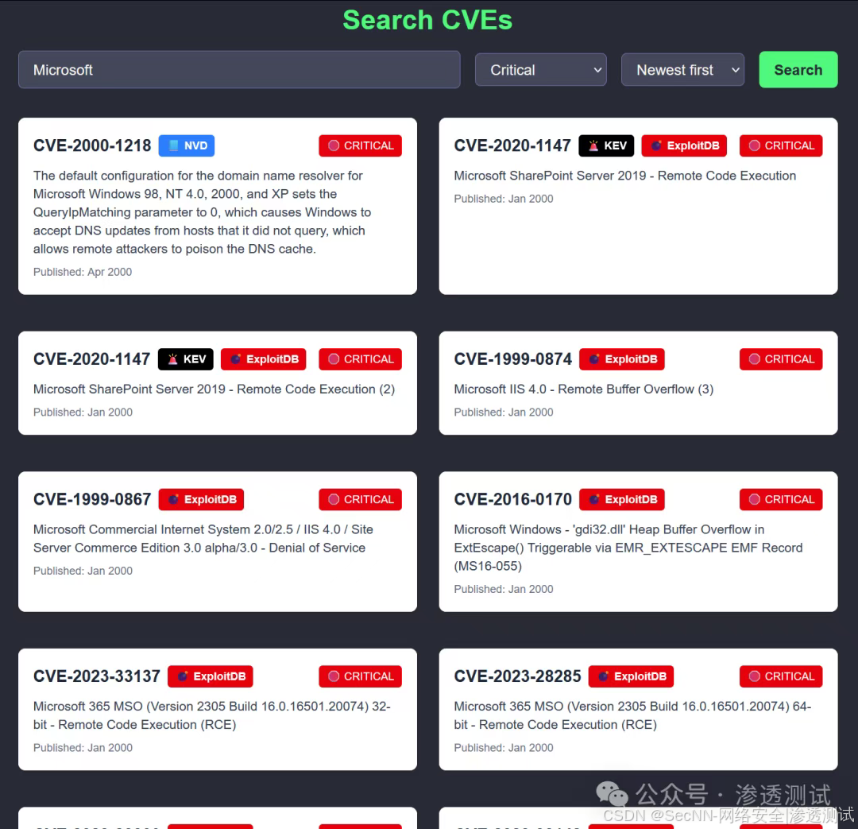Open CVE-2016-0170 title
The width and height of the screenshot is (858, 829).
(x=512, y=499)
